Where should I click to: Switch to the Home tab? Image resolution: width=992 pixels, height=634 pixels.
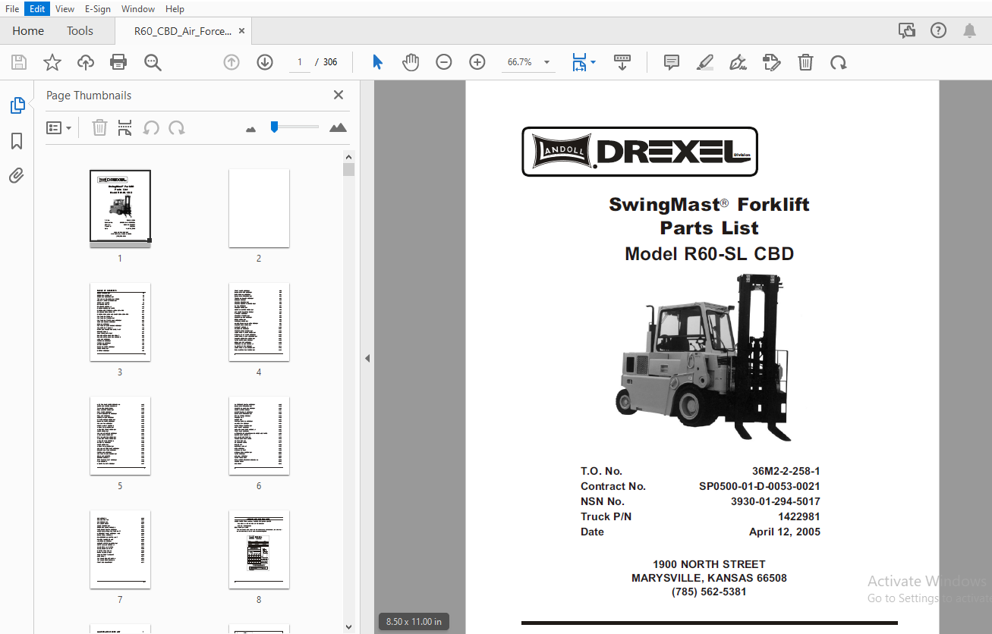tap(28, 31)
